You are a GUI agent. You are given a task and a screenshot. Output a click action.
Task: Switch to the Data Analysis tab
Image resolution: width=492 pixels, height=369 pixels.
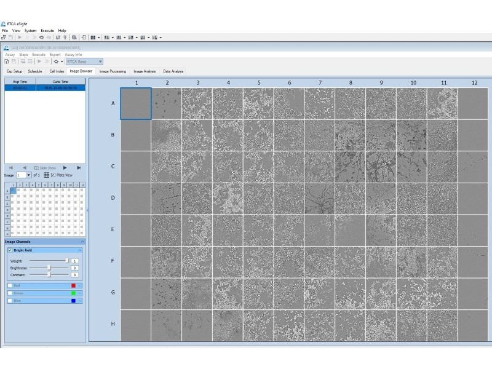point(173,71)
